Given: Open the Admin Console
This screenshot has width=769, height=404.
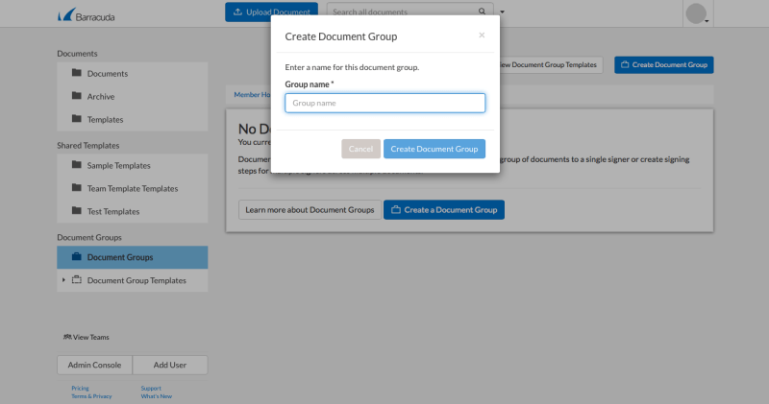Looking at the screenshot, I should click(94, 365).
